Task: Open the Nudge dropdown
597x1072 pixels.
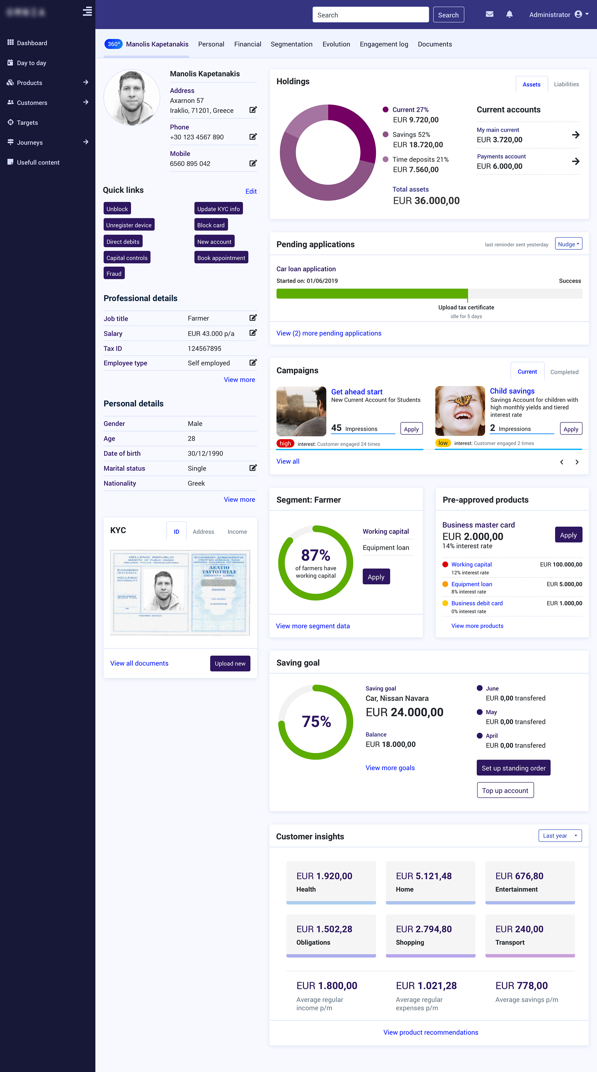Action: [568, 244]
